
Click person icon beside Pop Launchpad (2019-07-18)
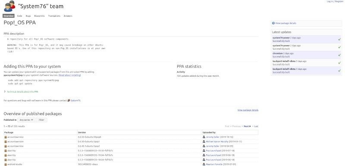[204, 150]
